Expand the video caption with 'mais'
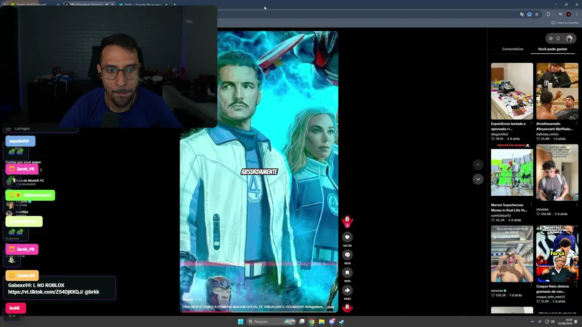This screenshot has height=327, width=582. pos(331,307)
